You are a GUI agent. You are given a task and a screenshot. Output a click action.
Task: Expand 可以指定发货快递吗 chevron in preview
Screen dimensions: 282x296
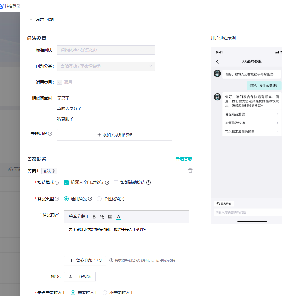pos(277,132)
